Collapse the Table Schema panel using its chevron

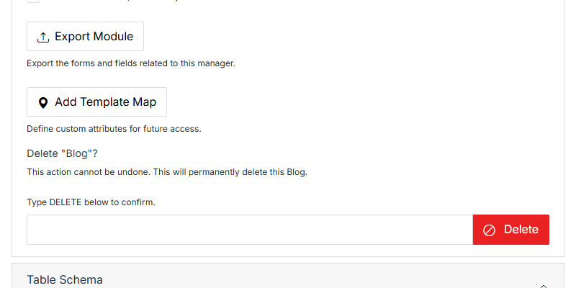click(x=544, y=286)
